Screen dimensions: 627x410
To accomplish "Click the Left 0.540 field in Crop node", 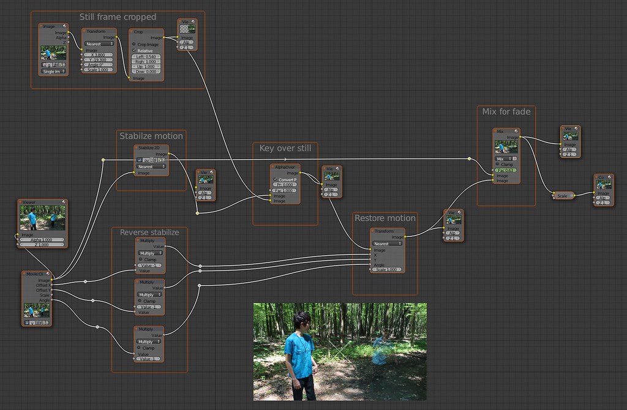I will pos(146,57).
